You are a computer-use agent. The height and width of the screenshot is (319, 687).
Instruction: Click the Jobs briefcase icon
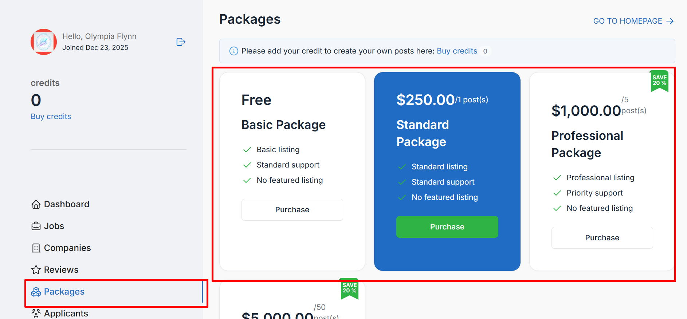pyautogui.click(x=36, y=226)
